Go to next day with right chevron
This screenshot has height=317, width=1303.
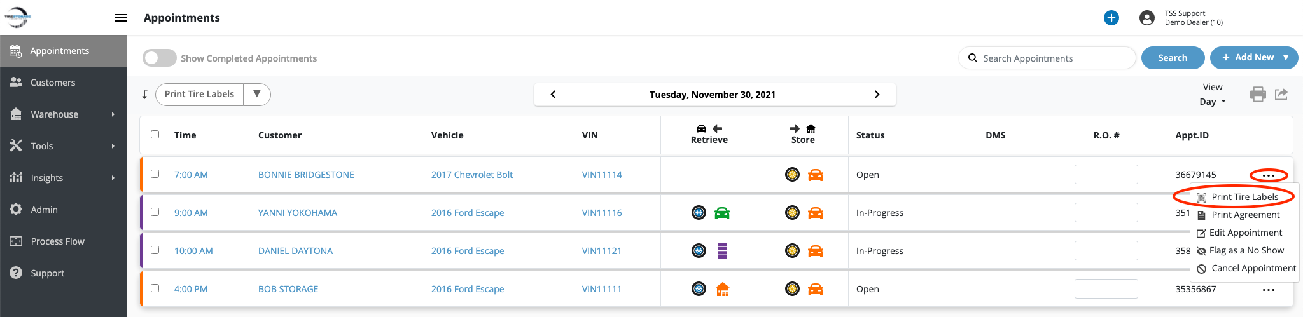tap(877, 94)
